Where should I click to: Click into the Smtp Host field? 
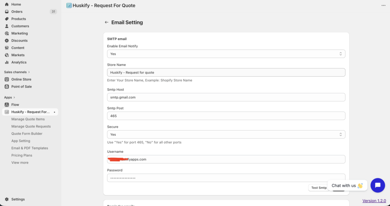tap(226, 97)
